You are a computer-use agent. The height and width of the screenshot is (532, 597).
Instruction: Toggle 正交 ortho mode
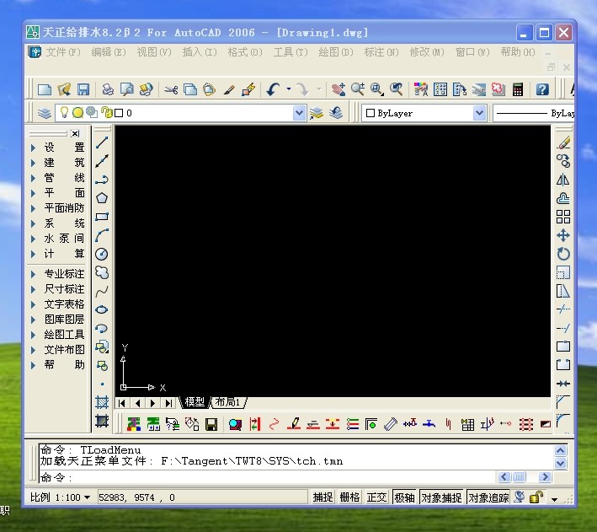pyautogui.click(x=376, y=497)
